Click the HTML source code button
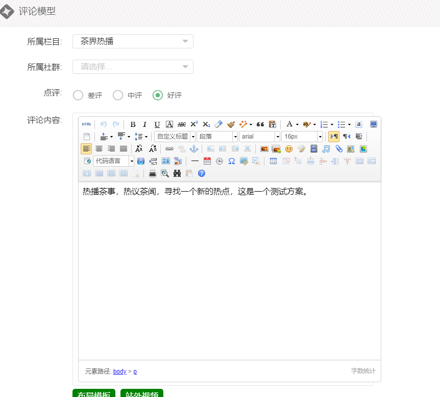 point(87,124)
